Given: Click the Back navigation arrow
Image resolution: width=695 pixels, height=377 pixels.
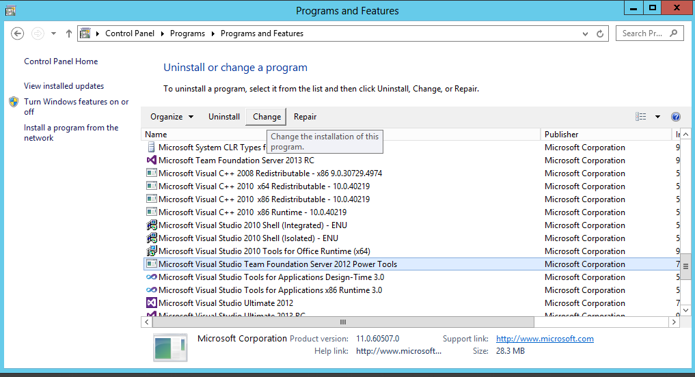Looking at the screenshot, I should point(17,33).
